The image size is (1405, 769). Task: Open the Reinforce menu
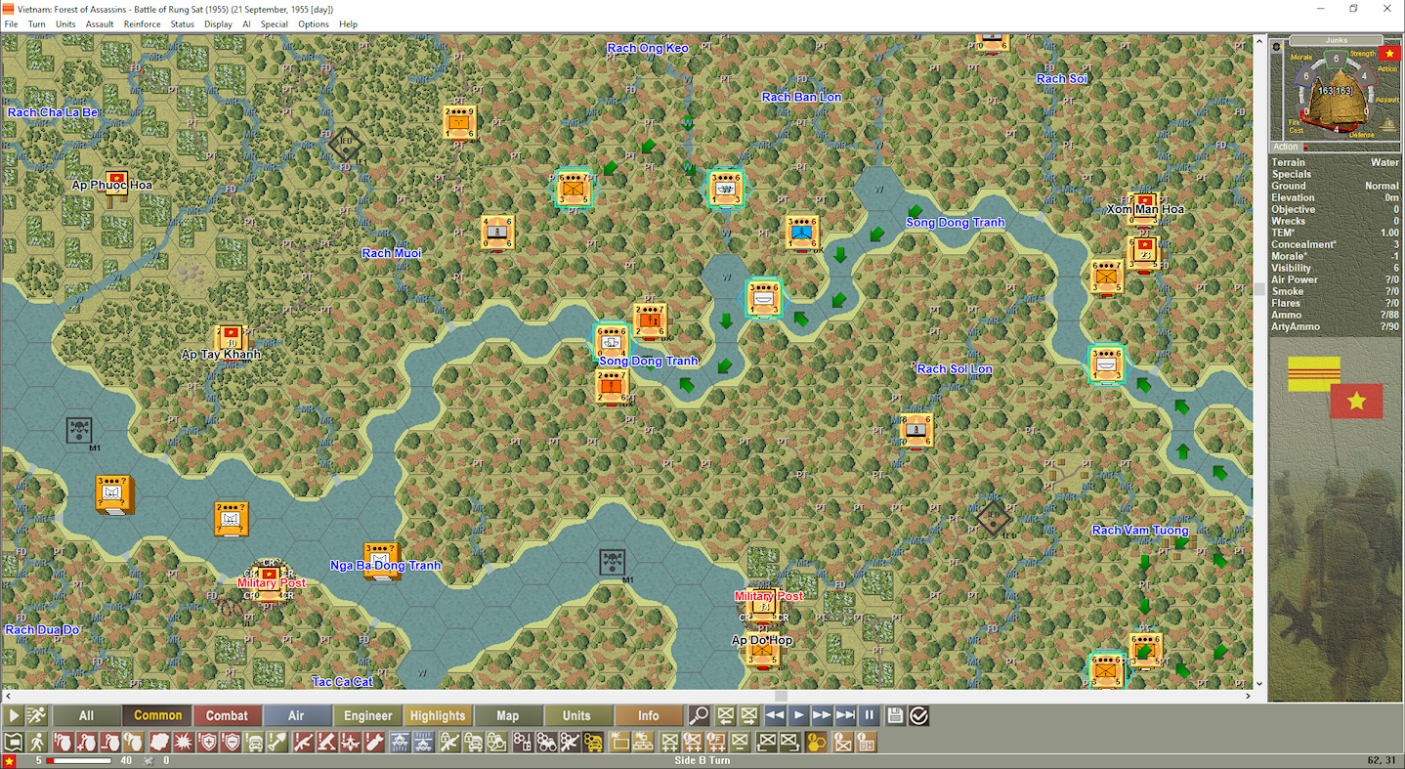pyautogui.click(x=143, y=24)
